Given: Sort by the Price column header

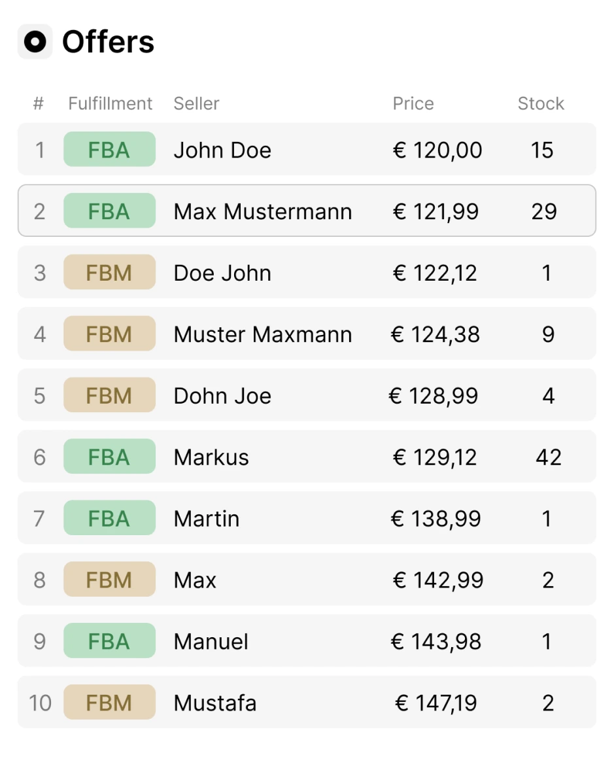Looking at the screenshot, I should click(x=413, y=103).
